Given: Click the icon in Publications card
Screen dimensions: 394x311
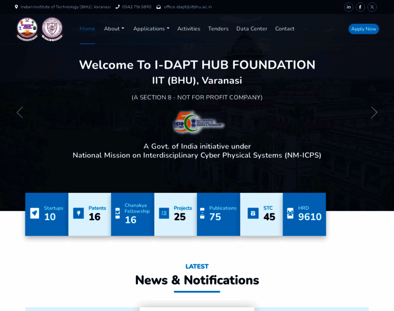Looking at the screenshot, I should pyautogui.click(x=202, y=213).
